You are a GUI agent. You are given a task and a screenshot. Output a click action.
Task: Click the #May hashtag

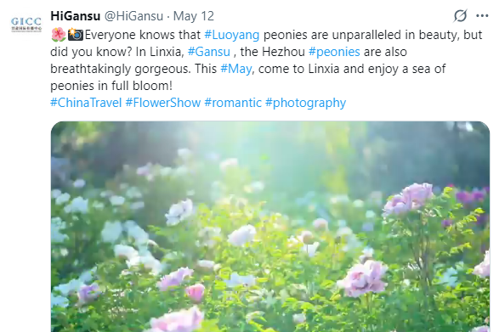tap(235, 69)
